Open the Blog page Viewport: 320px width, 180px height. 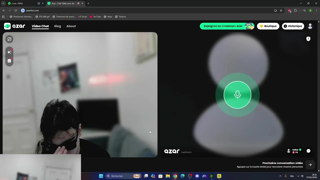(x=57, y=26)
